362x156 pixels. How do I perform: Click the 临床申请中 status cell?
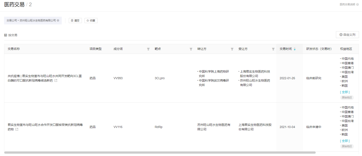coord(314,127)
